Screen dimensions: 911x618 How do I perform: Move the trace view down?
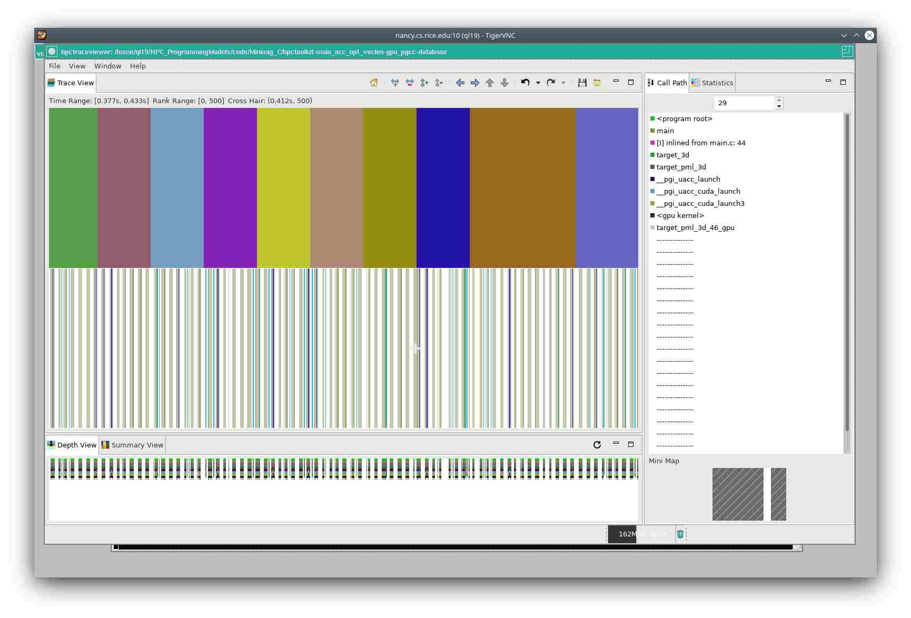(504, 83)
